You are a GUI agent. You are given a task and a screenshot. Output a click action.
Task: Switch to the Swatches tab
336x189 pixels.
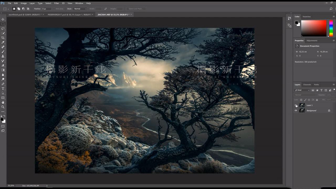point(306,16)
